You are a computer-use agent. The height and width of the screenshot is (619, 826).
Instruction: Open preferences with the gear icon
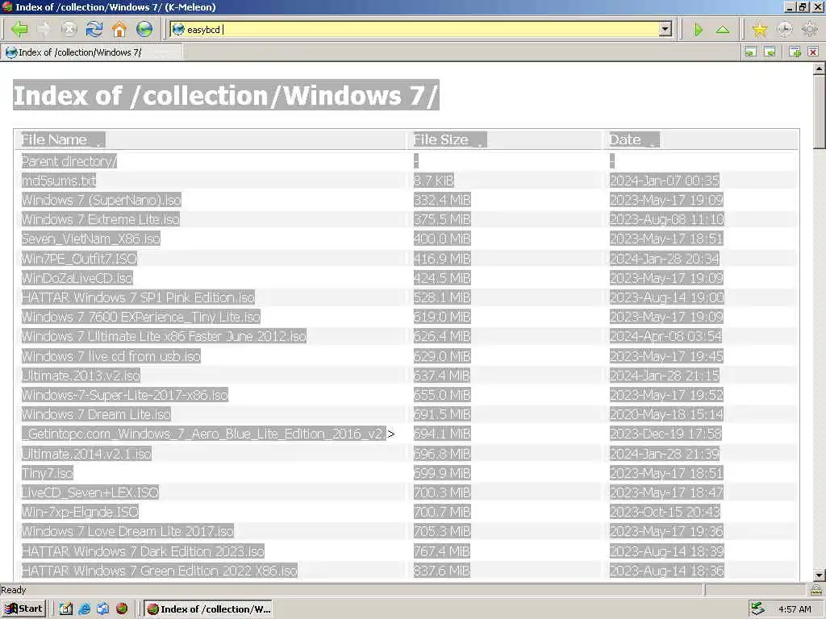810,30
